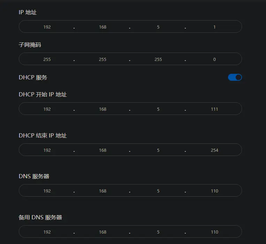Click first octet of DHCP 结束 IP 地址
Screen dimensions: 266x244
pos(47,150)
